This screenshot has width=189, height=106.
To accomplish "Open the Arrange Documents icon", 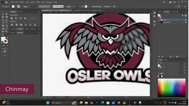I will pyautogui.click(x=170, y=2).
